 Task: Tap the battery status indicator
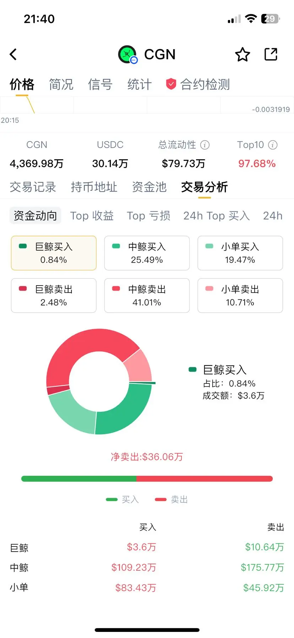coord(270,19)
